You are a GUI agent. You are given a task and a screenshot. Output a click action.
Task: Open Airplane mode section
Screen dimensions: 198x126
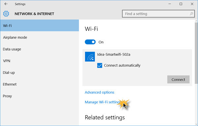pyautogui.click(x=40, y=37)
